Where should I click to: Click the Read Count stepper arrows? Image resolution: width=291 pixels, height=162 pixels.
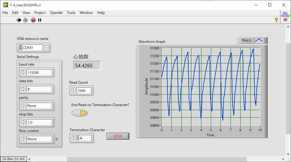pos(73,90)
